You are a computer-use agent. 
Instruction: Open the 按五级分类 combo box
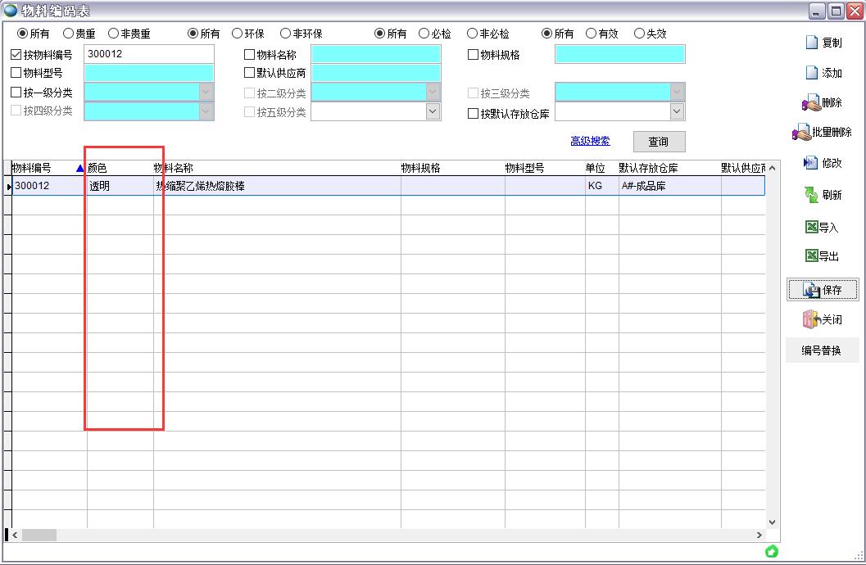click(x=433, y=112)
